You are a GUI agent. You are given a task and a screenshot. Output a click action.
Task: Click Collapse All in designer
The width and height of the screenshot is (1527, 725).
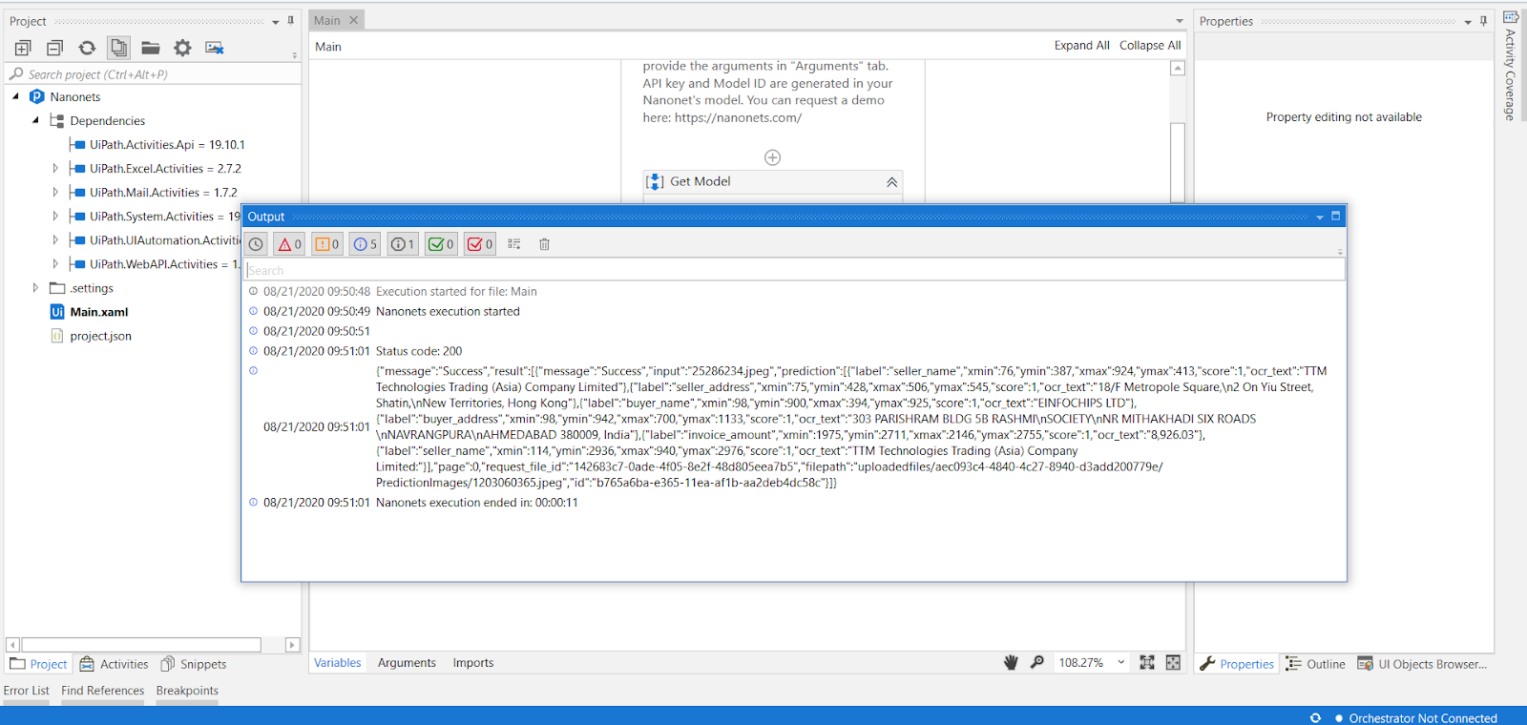(1150, 45)
